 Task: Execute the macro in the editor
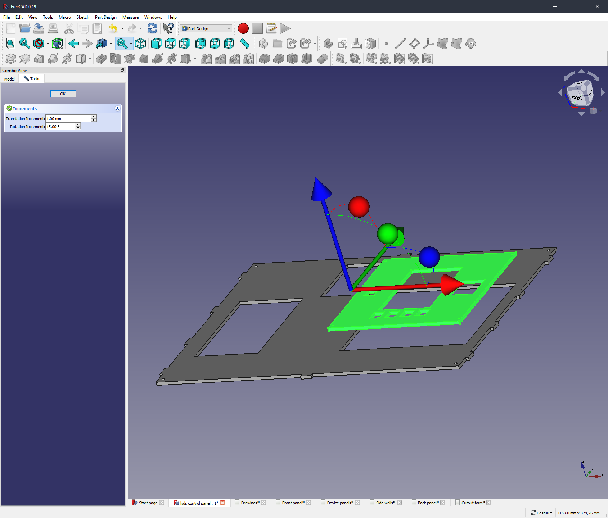[285, 28]
